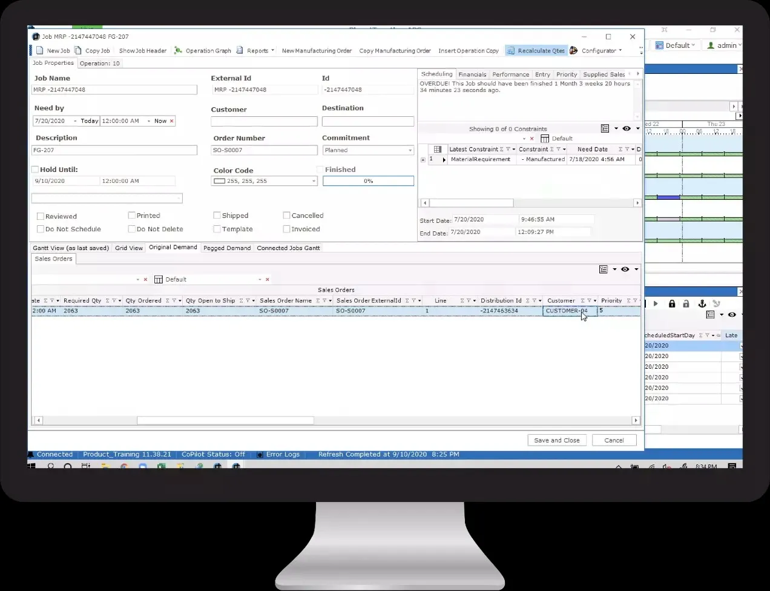Select the Job Properties tab

pos(53,63)
